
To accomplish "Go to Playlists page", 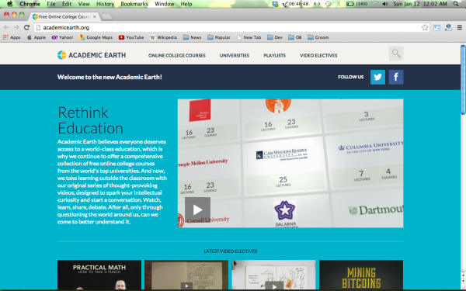I will click(x=275, y=56).
